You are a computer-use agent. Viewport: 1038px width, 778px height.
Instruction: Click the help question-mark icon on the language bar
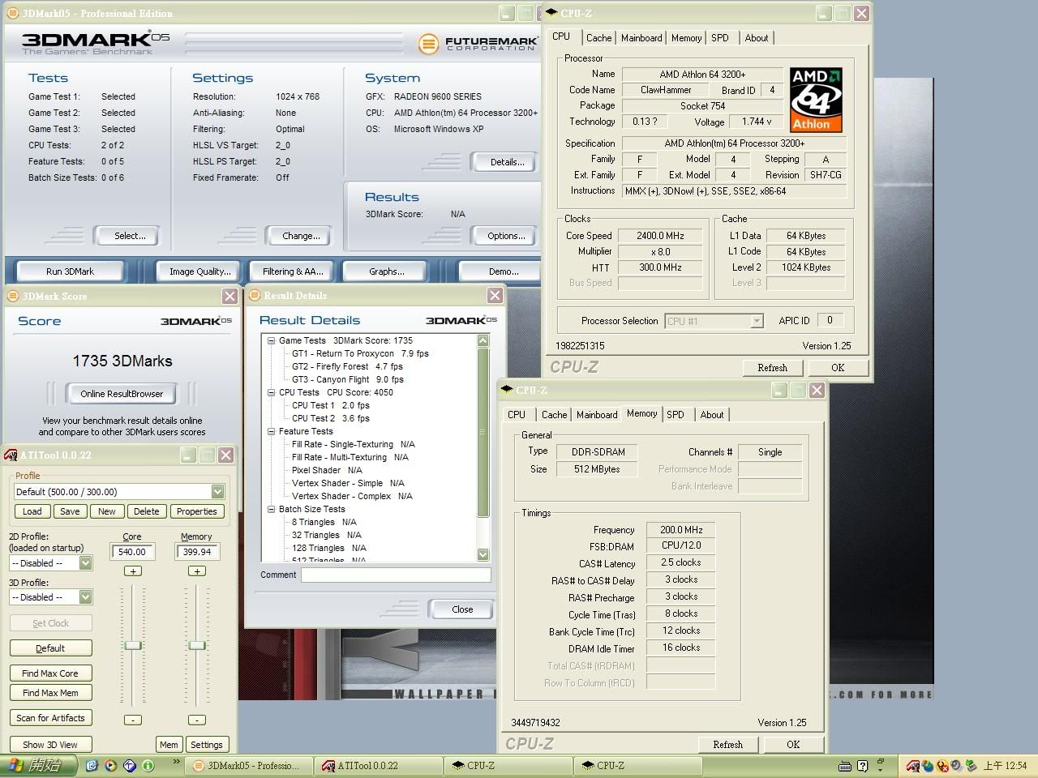pyautogui.click(x=862, y=765)
